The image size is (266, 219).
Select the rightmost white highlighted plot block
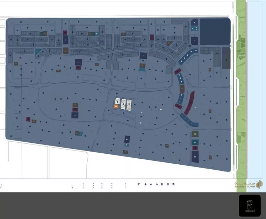tap(129, 105)
